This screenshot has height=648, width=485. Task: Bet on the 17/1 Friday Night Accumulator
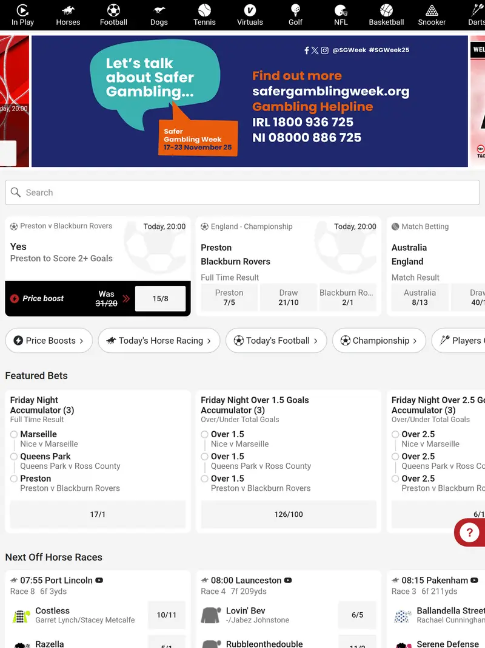coord(98,514)
